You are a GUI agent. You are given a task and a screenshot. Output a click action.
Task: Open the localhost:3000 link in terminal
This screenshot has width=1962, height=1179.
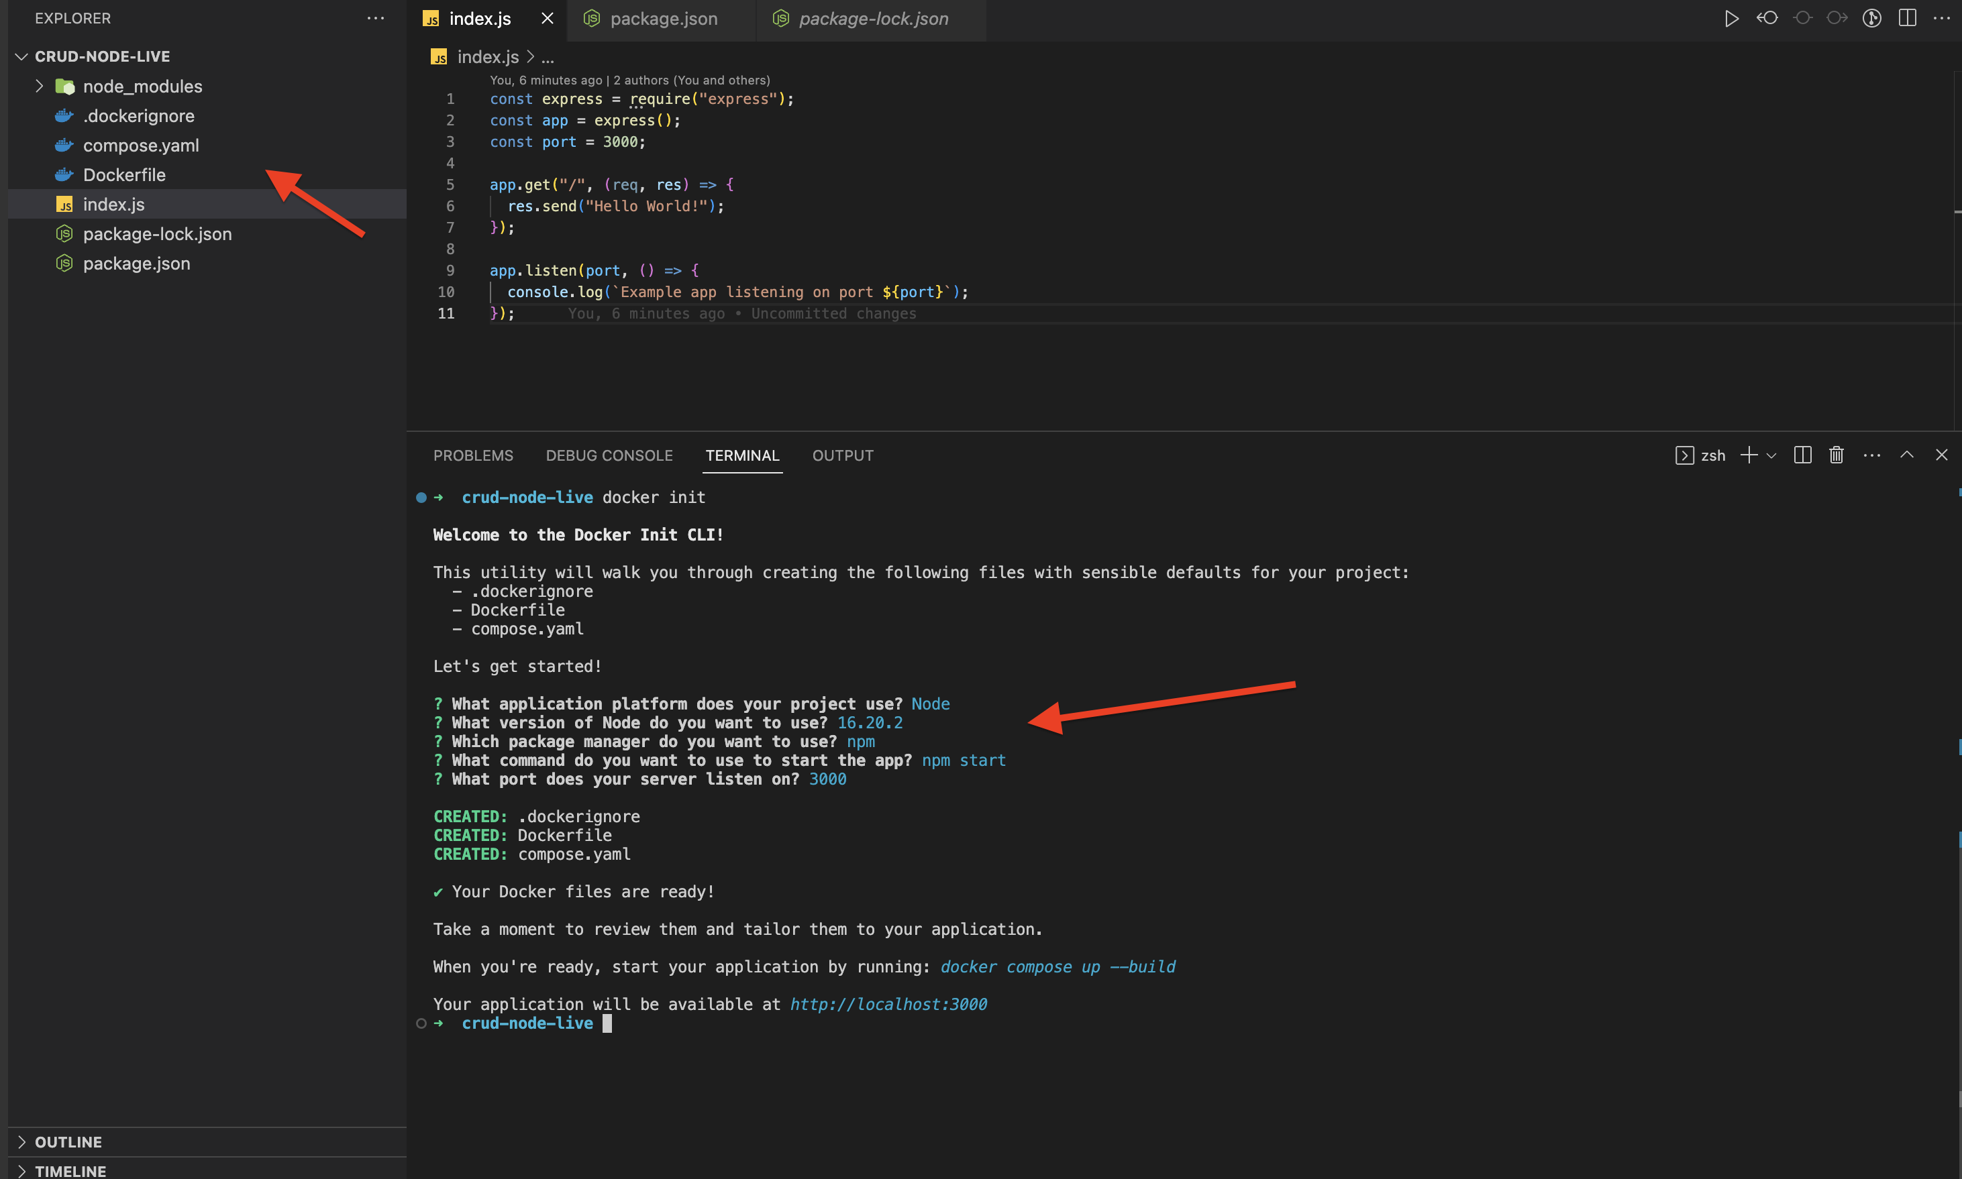[888, 1004]
